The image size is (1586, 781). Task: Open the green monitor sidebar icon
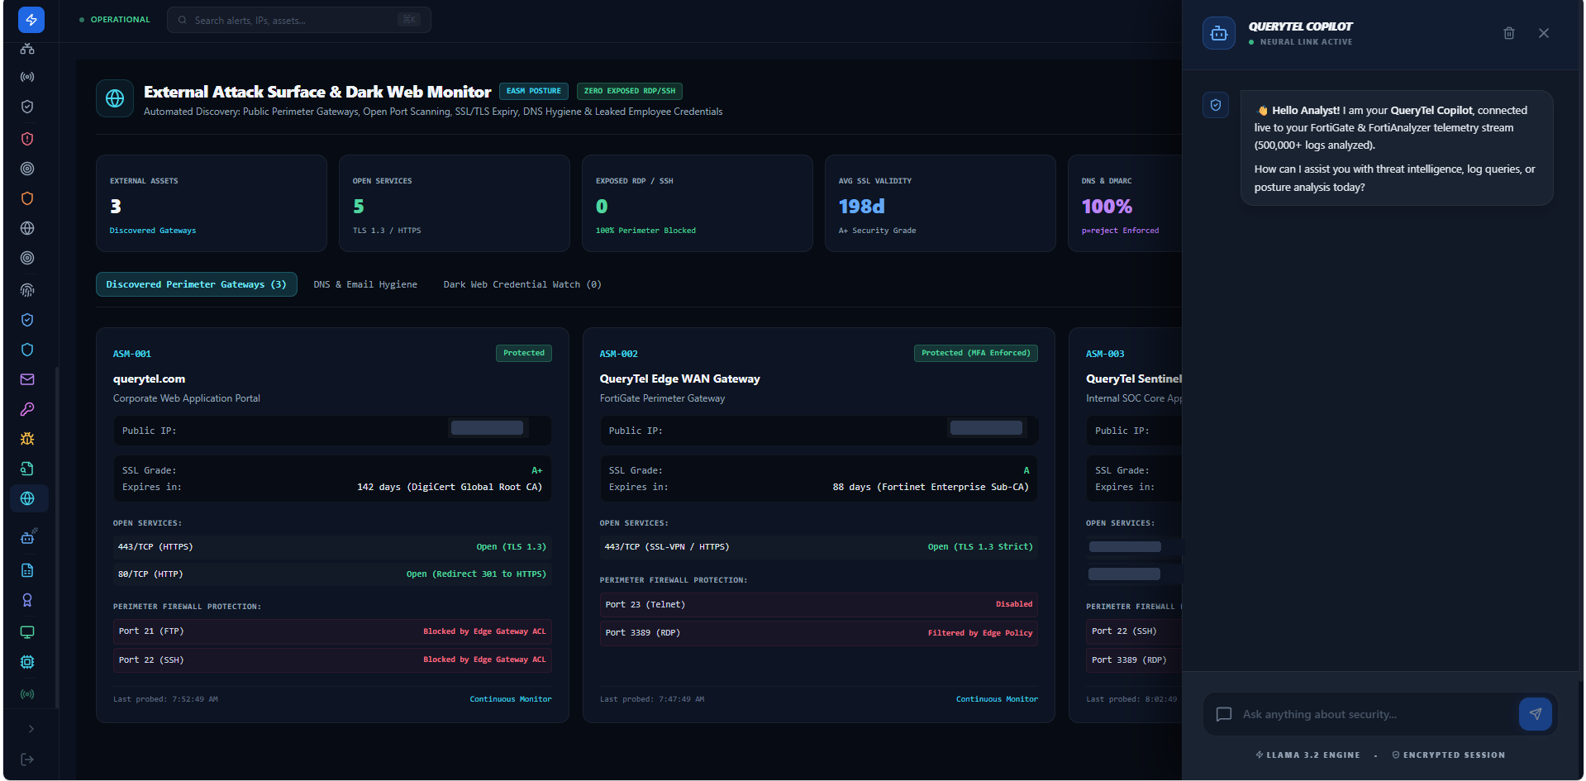click(x=27, y=632)
